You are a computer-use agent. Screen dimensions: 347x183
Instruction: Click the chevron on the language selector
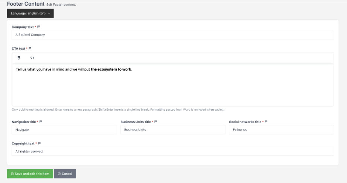click(x=49, y=13)
